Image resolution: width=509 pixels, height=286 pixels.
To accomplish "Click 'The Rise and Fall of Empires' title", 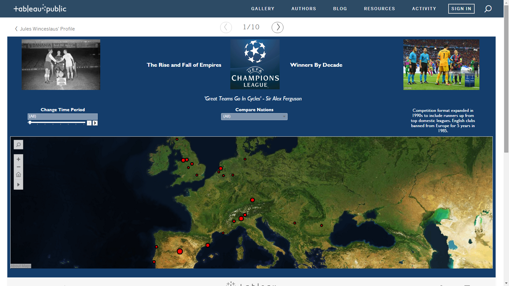I will pos(184,65).
